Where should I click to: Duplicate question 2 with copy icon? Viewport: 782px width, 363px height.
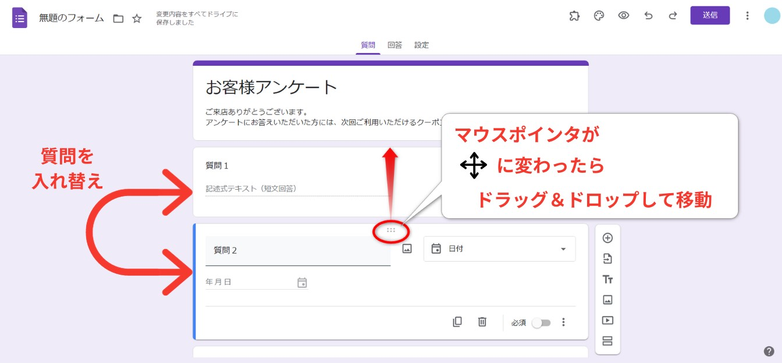(457, 322)
